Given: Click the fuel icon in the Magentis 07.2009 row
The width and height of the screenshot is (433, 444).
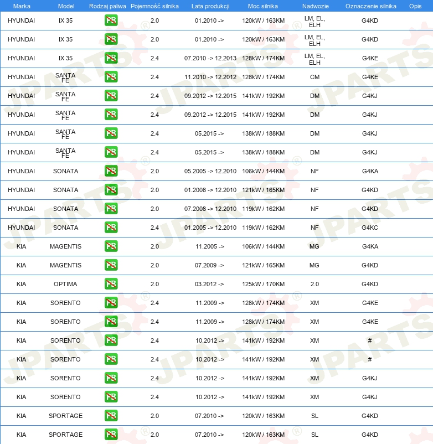Looking at the screenshot, I should click(111, 265).
